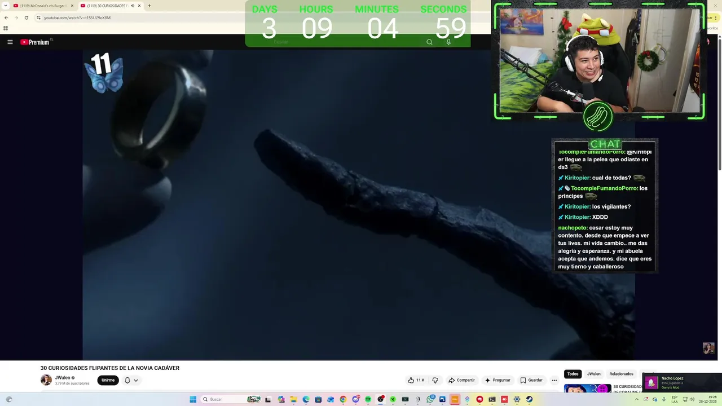Viewport: 722px width, 406px height.
Task: Close the McDonald's v/s Burger tab
Action: pyautogui.click(x=72, y=6)
